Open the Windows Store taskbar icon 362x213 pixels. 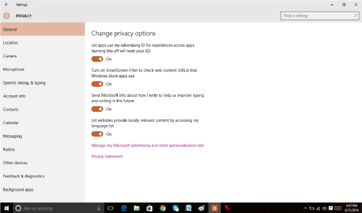coord(149,208)
